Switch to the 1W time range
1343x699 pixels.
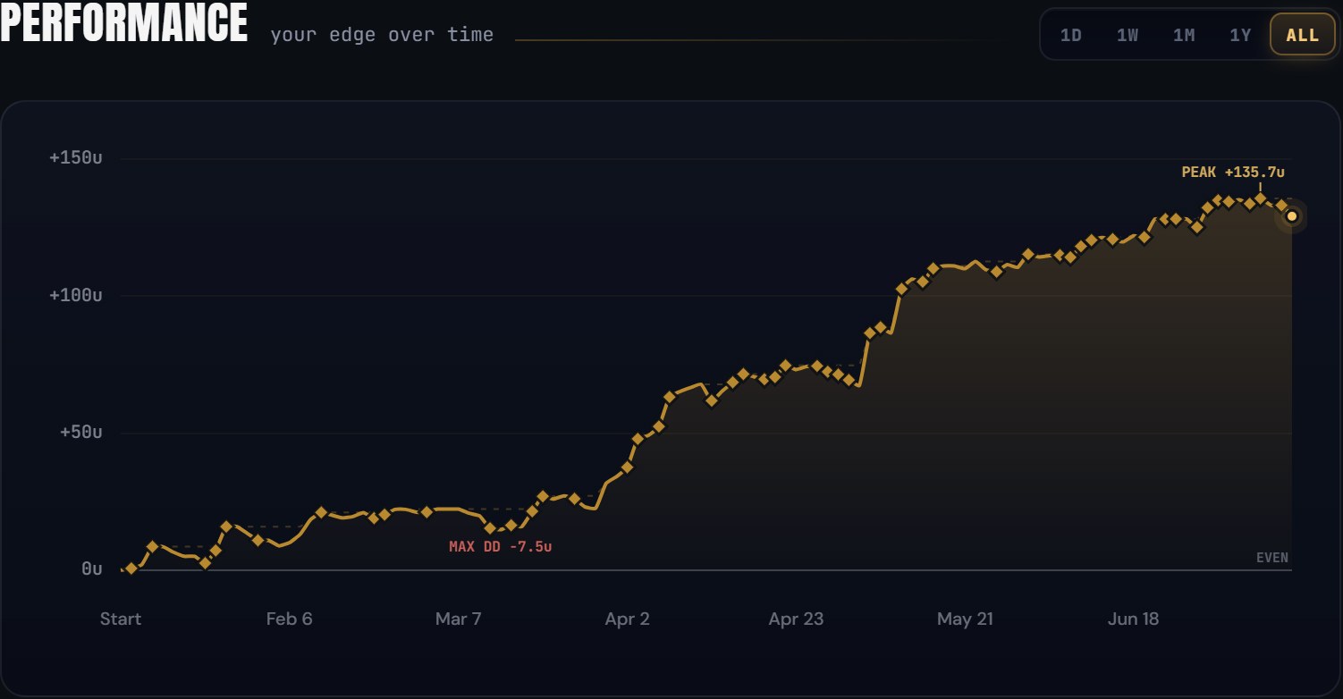1127,35
